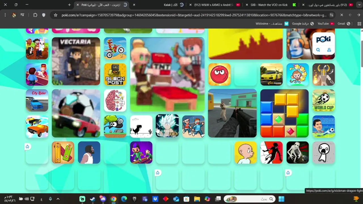Open the YouTube bookmark
The height and width of the screenshot is (204, 363).
(x=326, y=24)
